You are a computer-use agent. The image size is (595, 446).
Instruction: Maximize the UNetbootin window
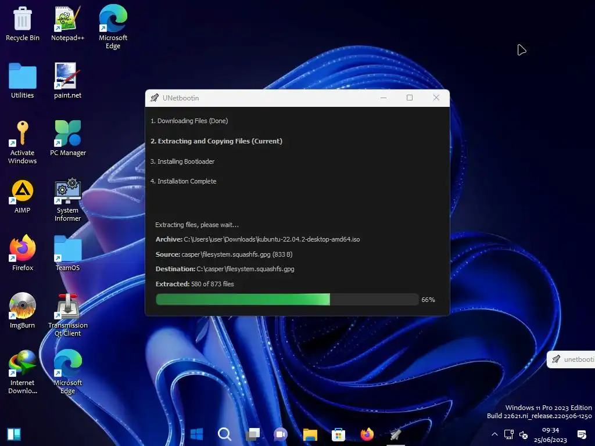(410, 98)
